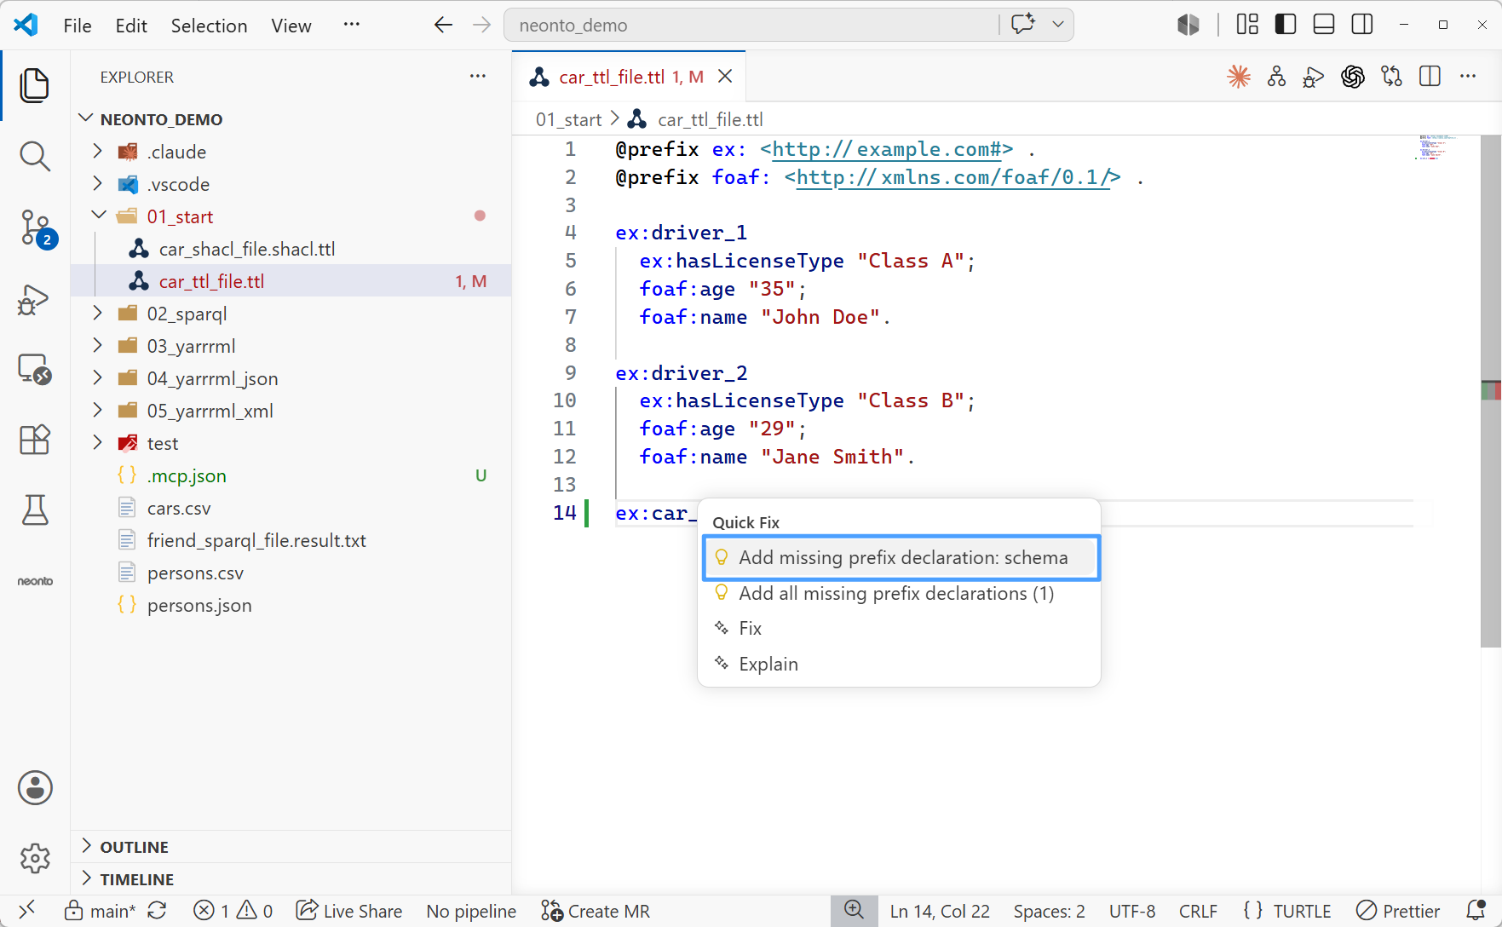The image size is (1502, 927).
Task: Click Live Share in status bar
Action: [x=349, y=911]
